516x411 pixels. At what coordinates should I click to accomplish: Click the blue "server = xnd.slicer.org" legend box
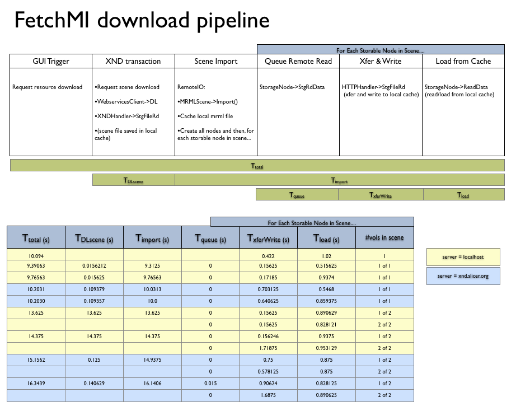[x=462, y=276]
